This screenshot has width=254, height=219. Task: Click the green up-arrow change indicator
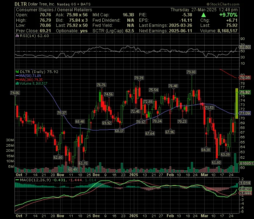[204, 15]
